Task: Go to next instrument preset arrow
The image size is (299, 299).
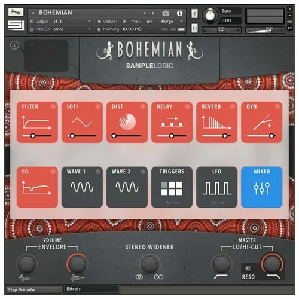Action: click(x=153, y=13)
